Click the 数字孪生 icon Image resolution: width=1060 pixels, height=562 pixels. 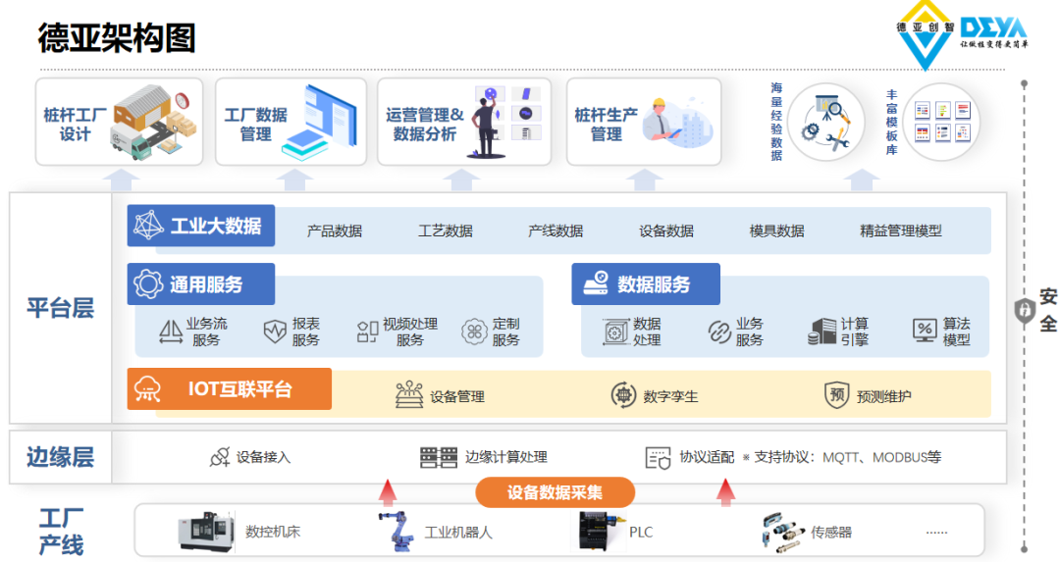click(x=623, y=394)
